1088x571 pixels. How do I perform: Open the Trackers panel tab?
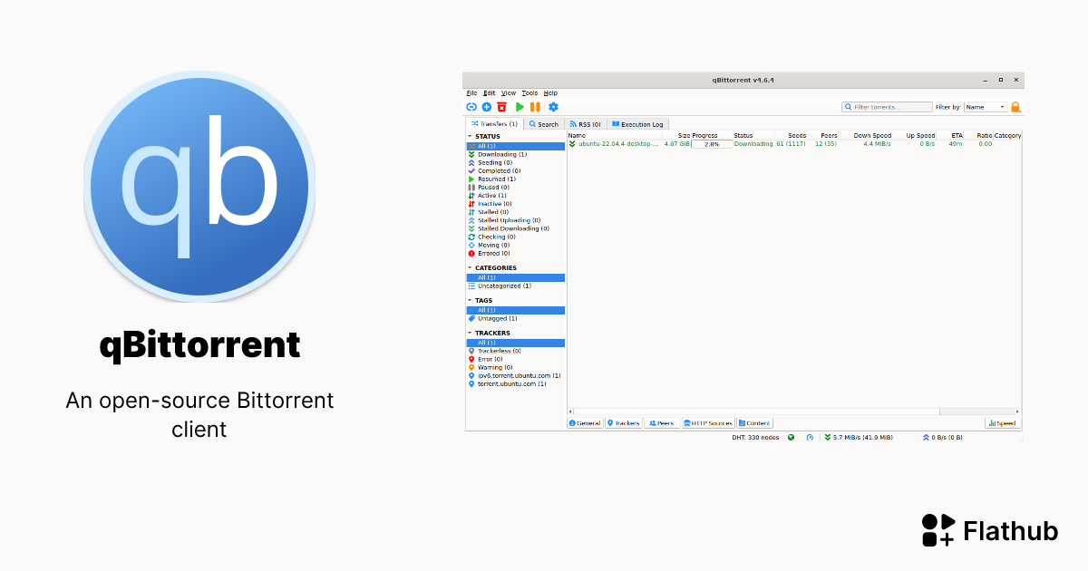(623, 422)
